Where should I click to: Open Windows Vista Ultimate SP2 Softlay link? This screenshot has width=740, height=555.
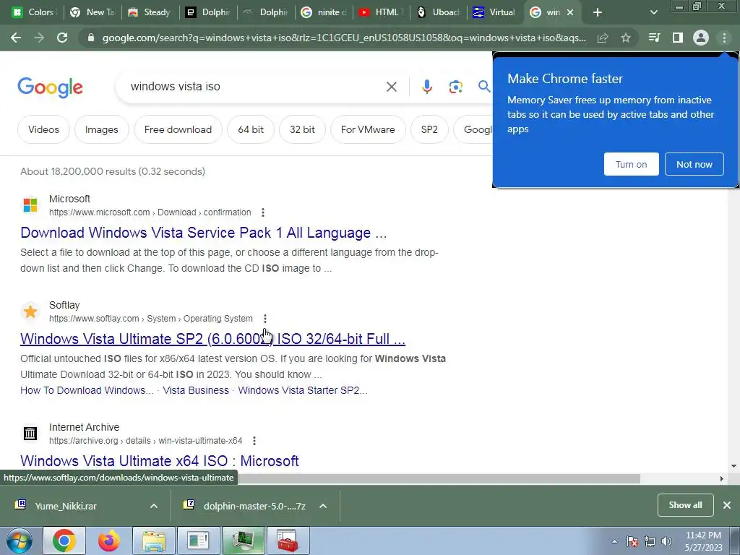[x=213, y=339]
